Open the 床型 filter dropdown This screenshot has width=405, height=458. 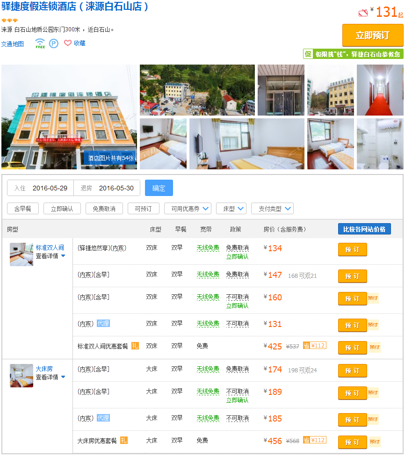(231, 209)
